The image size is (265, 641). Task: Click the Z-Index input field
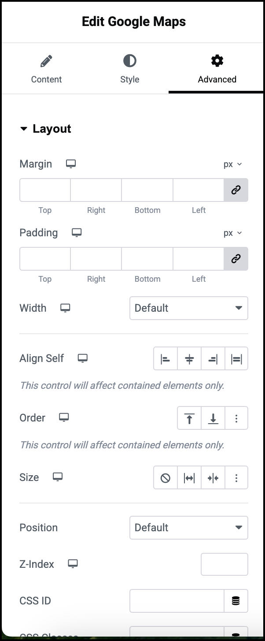225,564
